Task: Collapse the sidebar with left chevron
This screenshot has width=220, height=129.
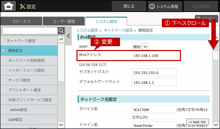Action: coord(68,36)
